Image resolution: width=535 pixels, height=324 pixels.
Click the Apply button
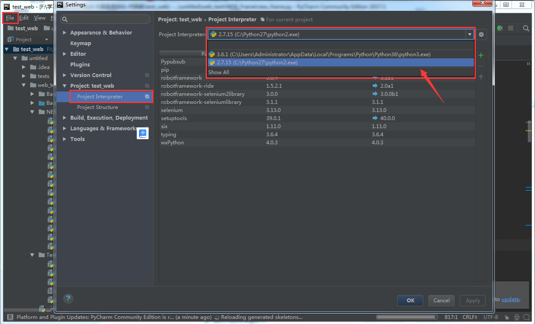click(x=473, y=301)
